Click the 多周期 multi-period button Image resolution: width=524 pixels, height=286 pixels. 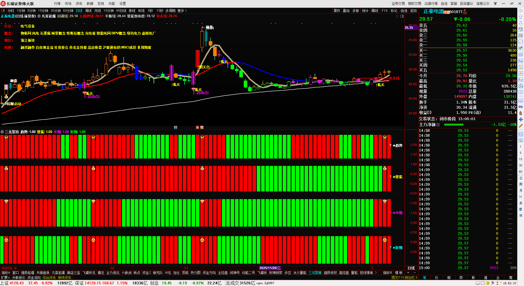point(170,11)
